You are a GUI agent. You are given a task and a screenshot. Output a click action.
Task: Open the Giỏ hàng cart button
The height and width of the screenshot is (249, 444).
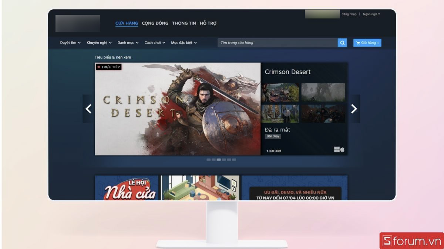[x=367, y=43]
